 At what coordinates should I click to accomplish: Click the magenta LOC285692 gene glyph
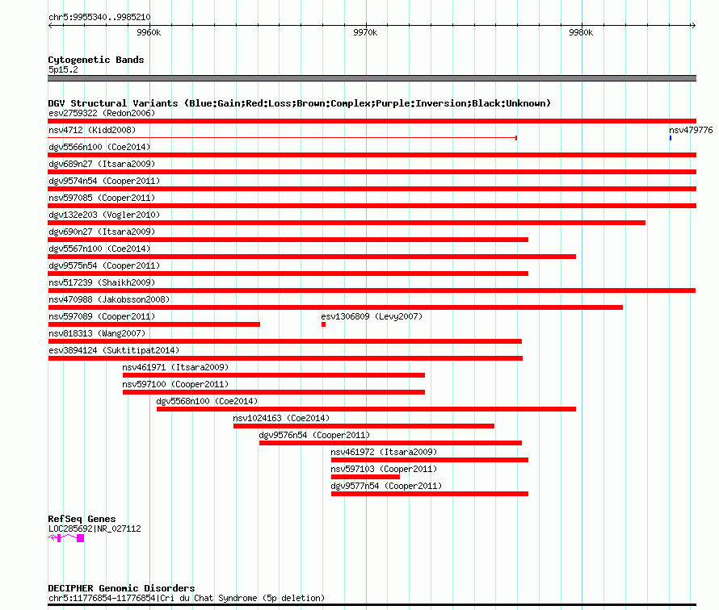66,538
